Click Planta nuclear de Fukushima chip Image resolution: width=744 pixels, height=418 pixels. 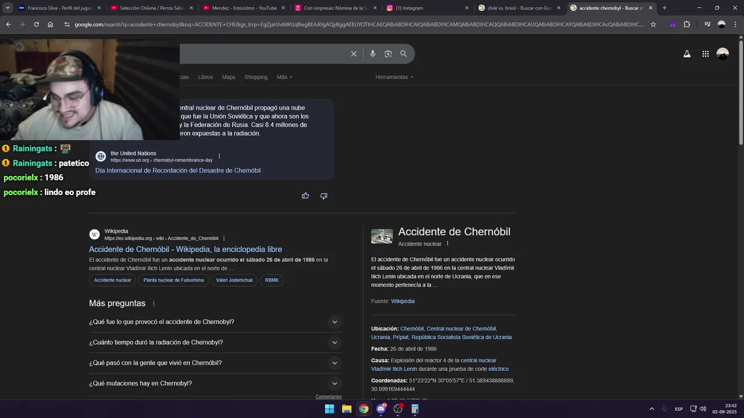[x=174, y=280]
